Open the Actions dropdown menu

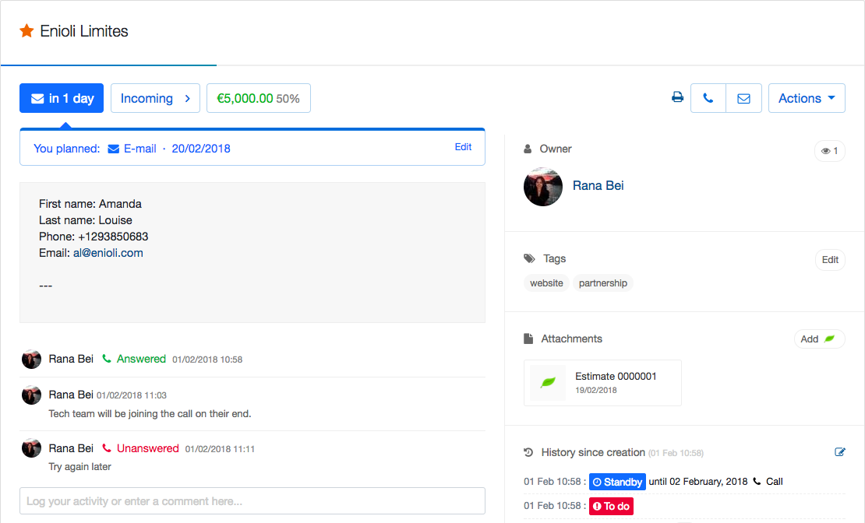click(807, 98)
